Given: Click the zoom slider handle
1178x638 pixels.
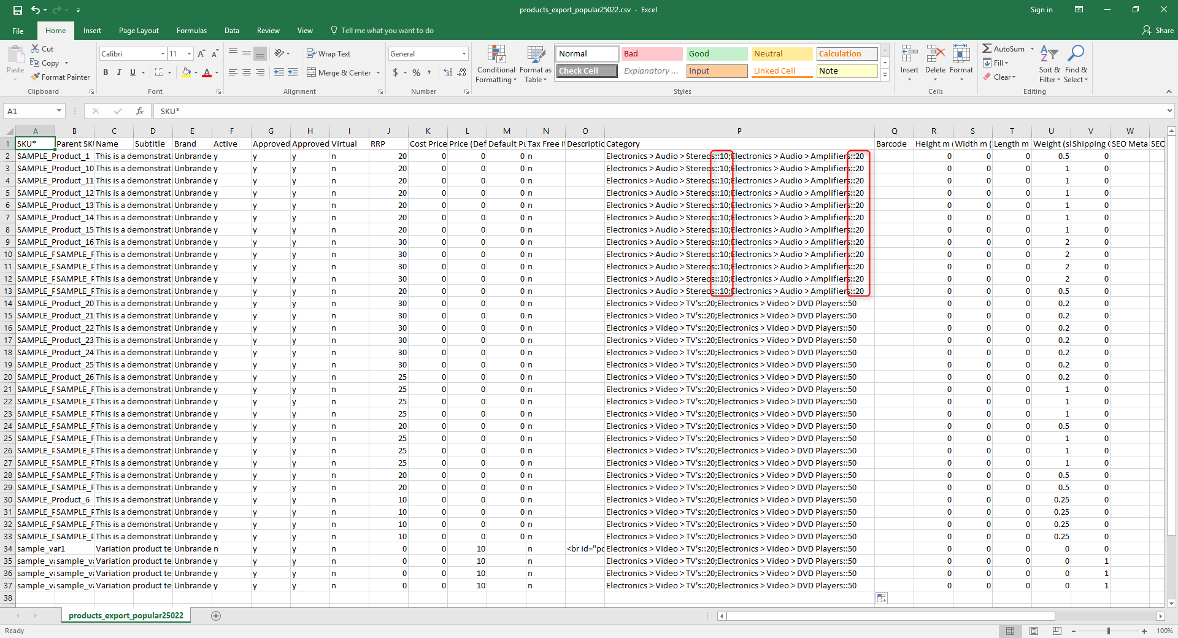Looking at the screenshot, I should coord(1109,631).
